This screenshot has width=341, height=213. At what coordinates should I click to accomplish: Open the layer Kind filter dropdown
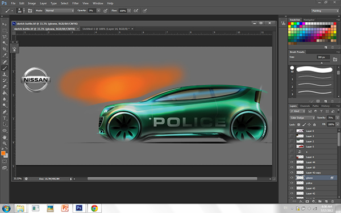coord(297,111)
